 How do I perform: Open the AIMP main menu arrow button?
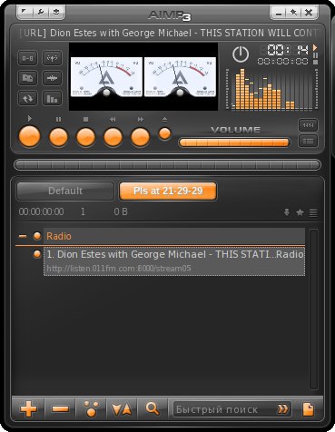pos(25,12)
